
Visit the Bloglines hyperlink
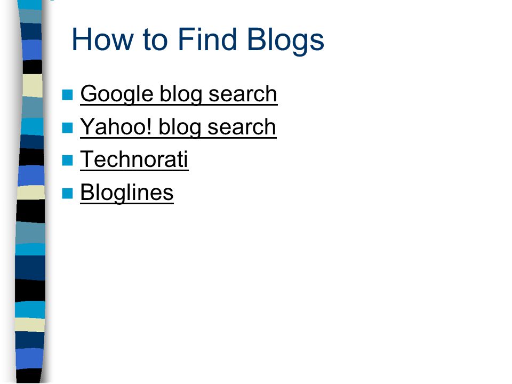[127, 193]
